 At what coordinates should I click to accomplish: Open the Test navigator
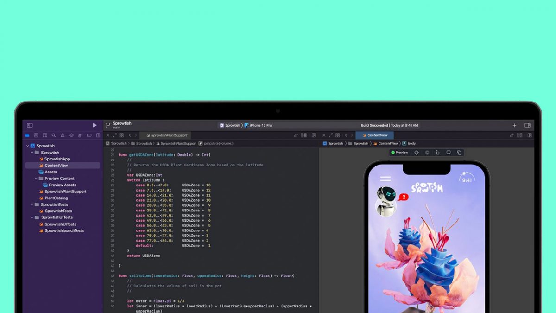coord(71,134)
